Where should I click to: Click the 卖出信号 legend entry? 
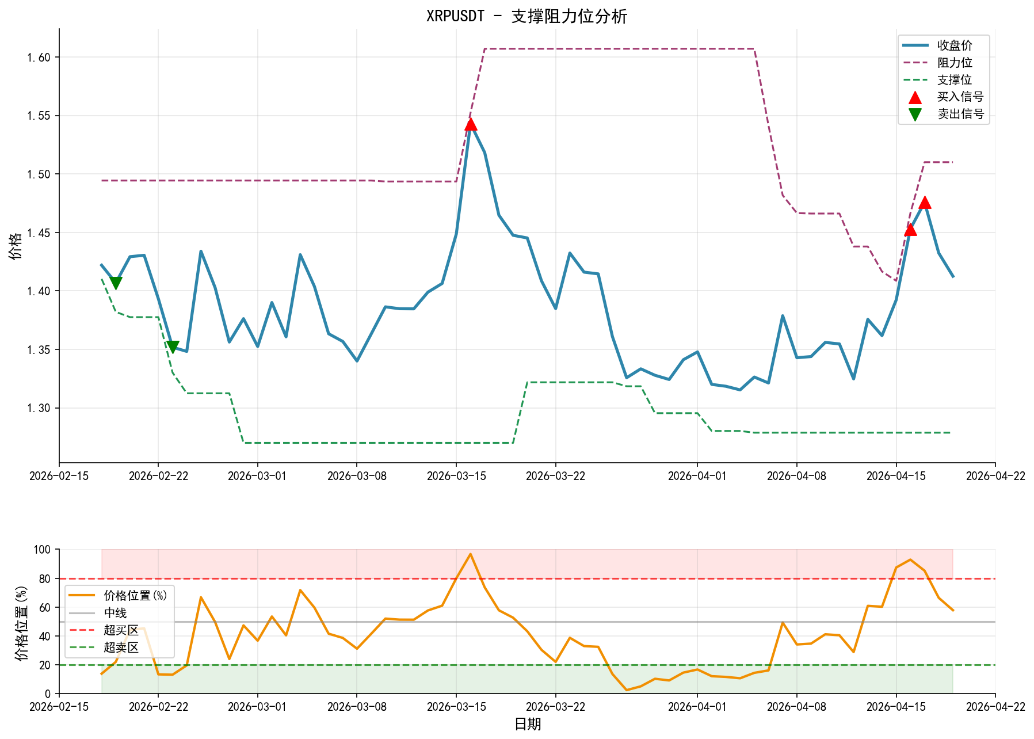(x=943, y=114)
